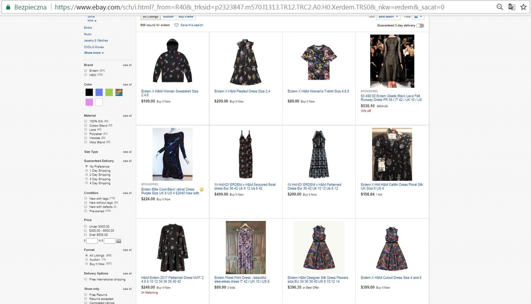This screenshot has width=531, height=304.
Task: Click the maximum price input field
Action: (109, 241)
